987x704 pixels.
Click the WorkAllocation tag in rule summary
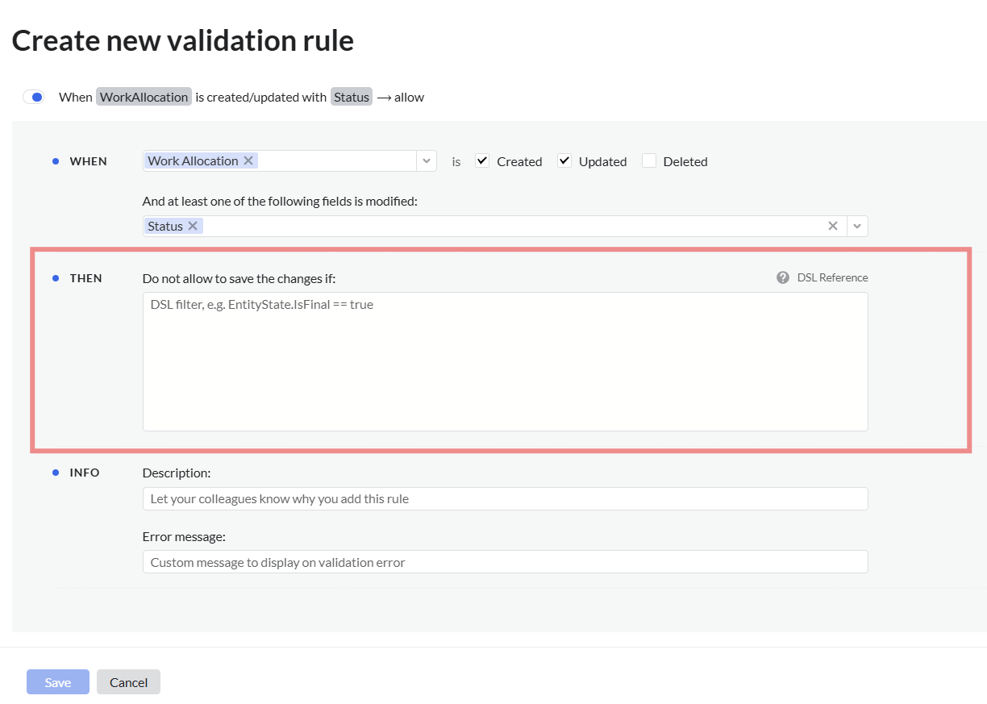coord(144,97)
